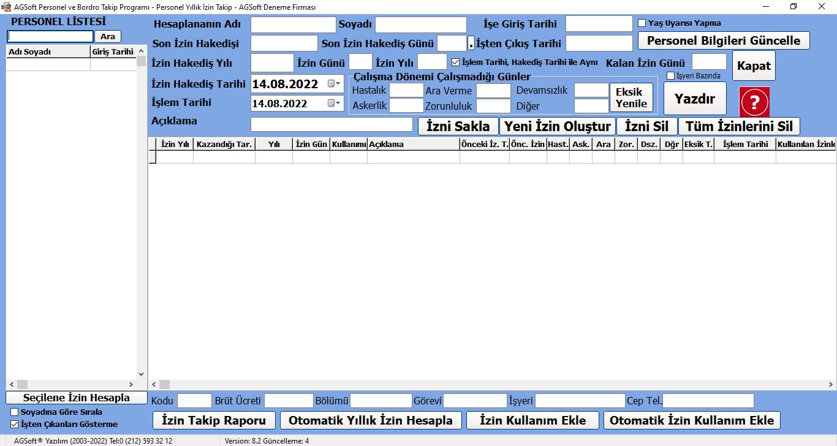Check Soyadına Göre Sırala option
This screenshot has width=837, height=446.
click(x=15, y=412)
